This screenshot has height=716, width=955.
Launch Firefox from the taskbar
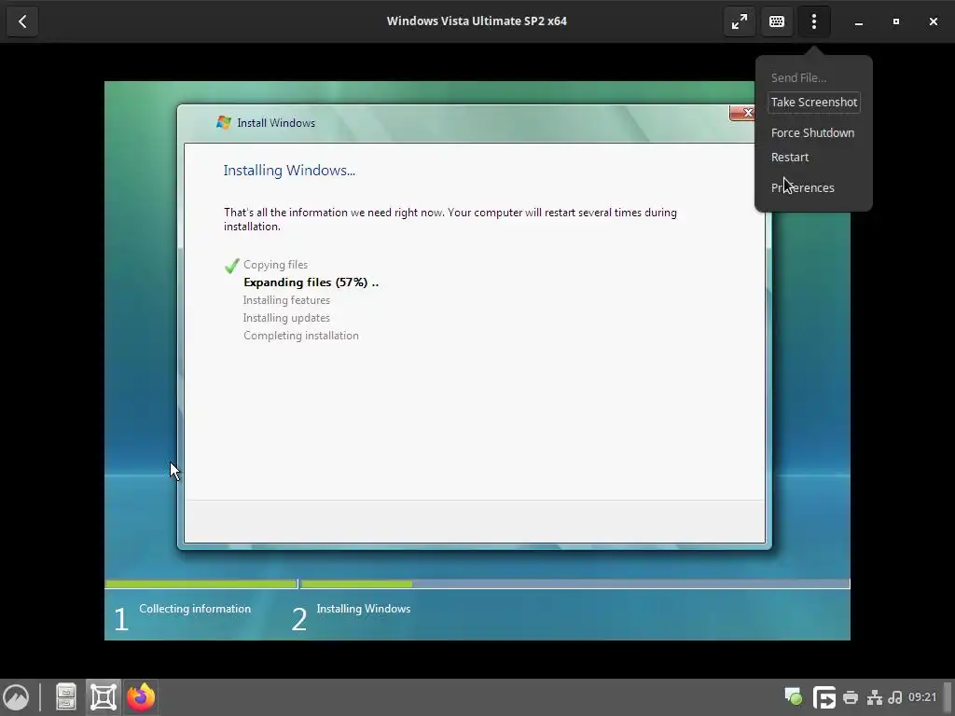click(141, 697)
